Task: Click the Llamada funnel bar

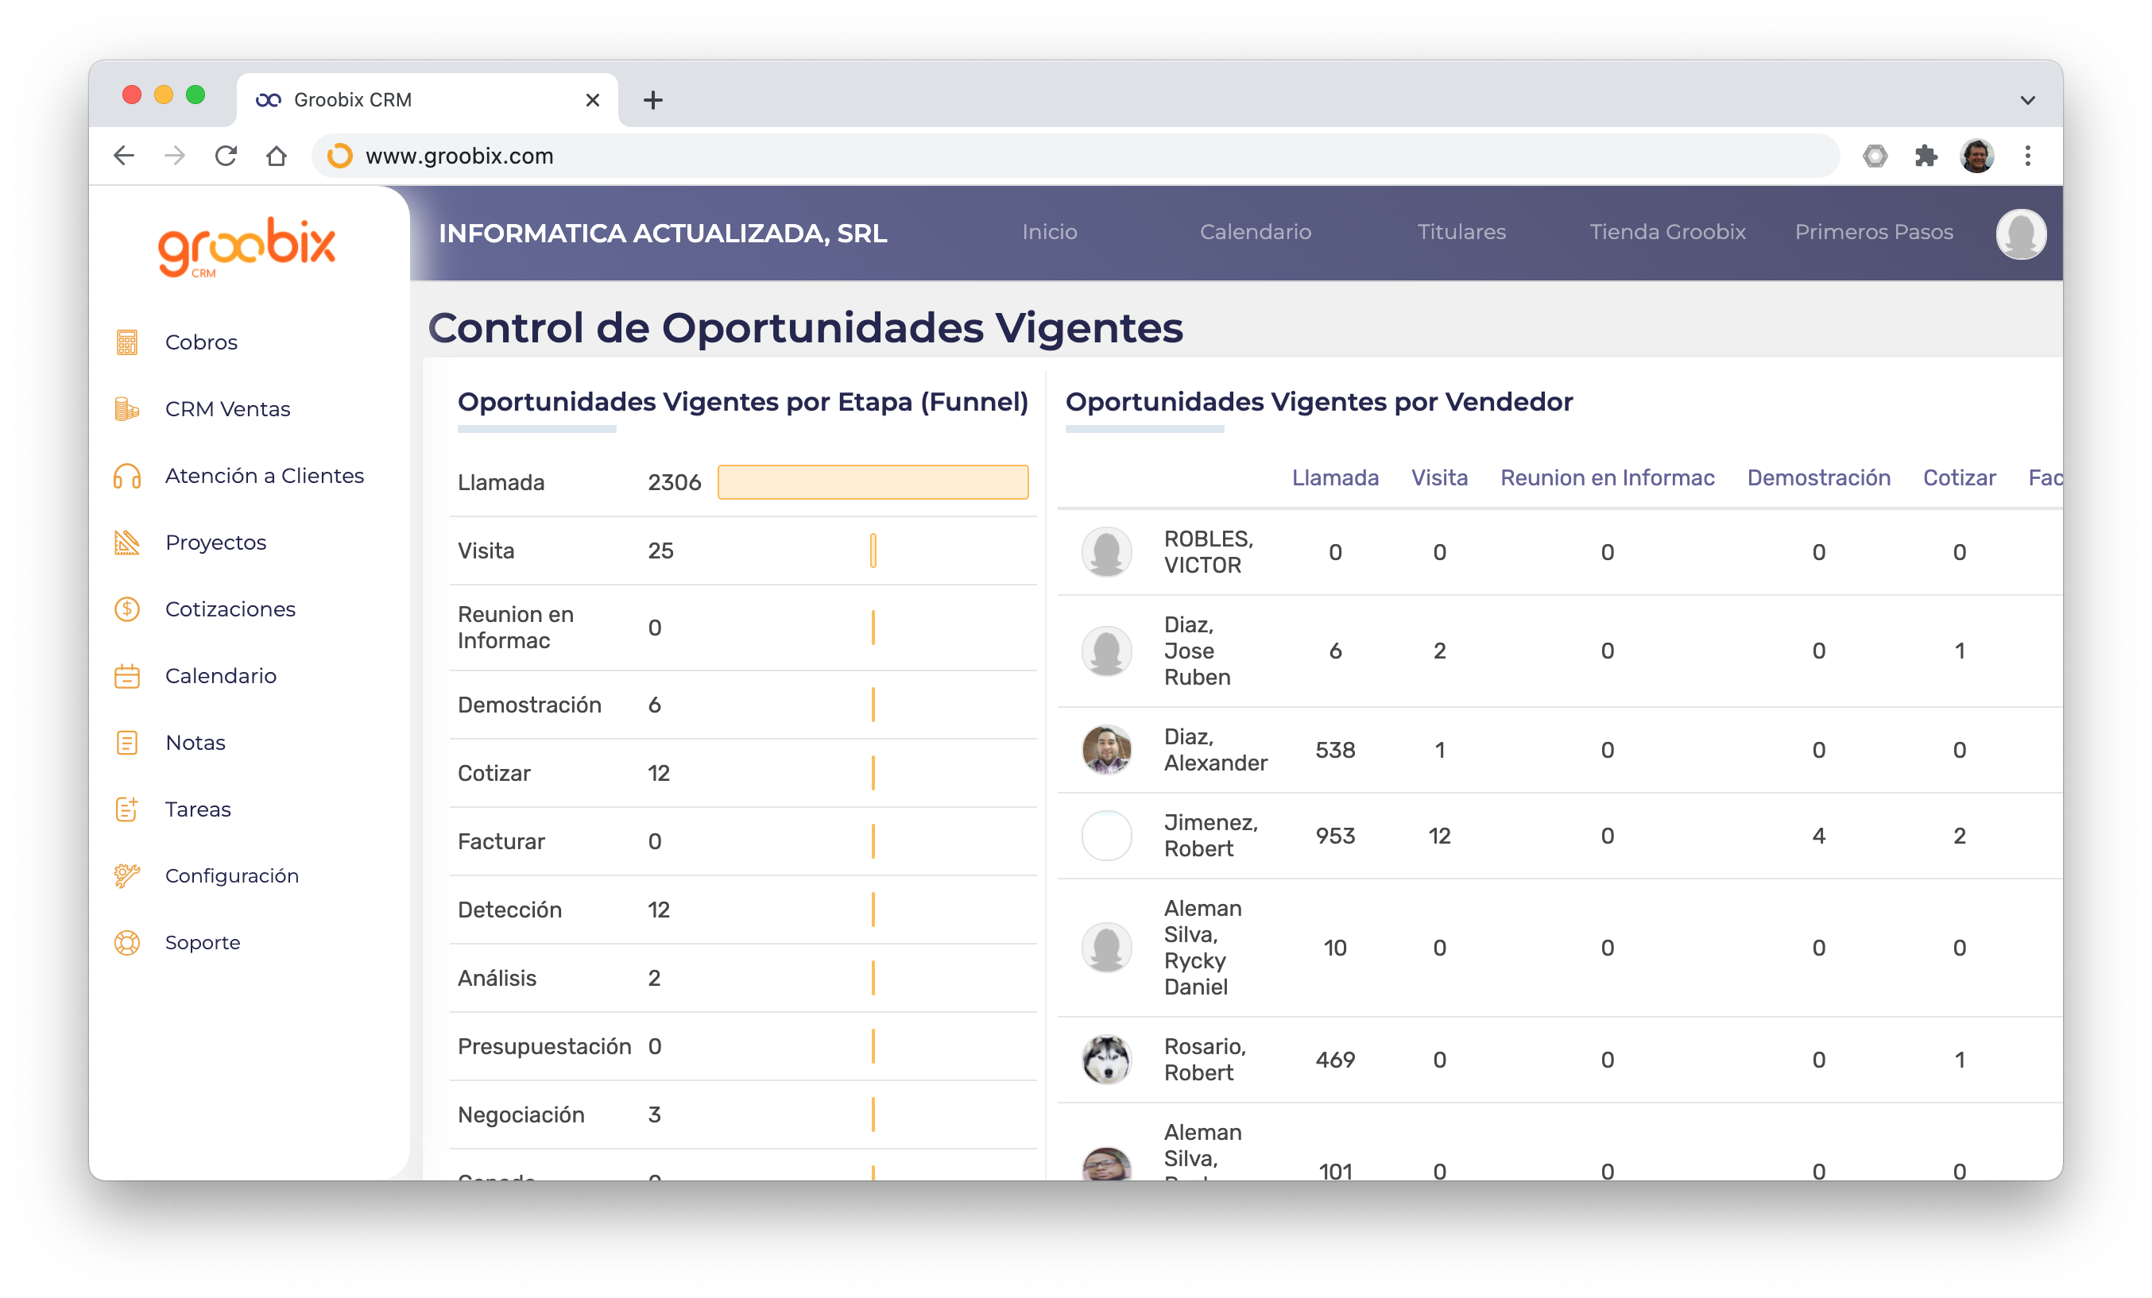Action: point(873,482)
